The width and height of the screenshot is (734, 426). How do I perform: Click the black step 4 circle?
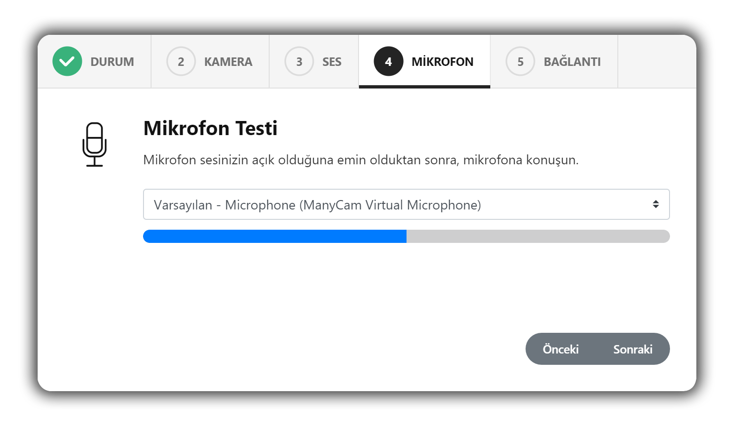point(389,61)
